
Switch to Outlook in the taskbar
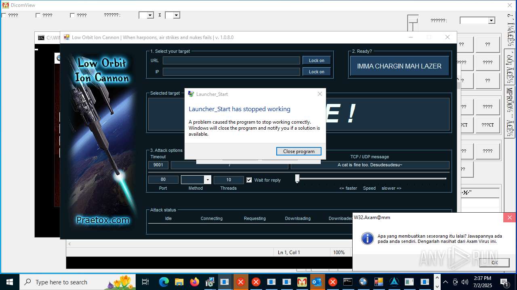point(317,282)
